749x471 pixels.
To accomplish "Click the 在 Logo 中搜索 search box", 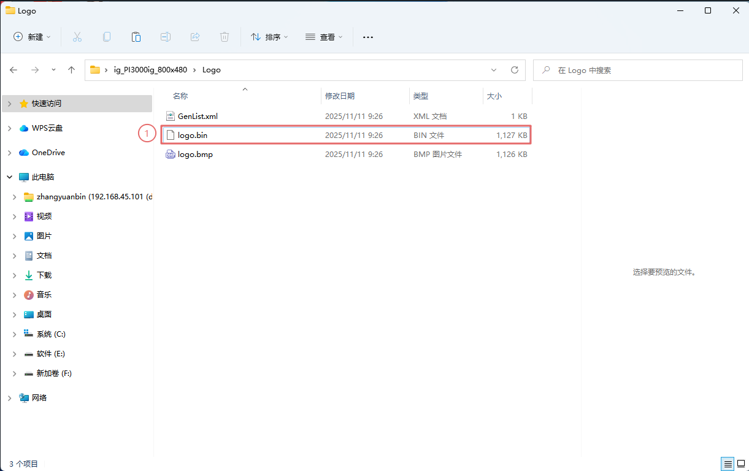I will [x=638, y=70].
